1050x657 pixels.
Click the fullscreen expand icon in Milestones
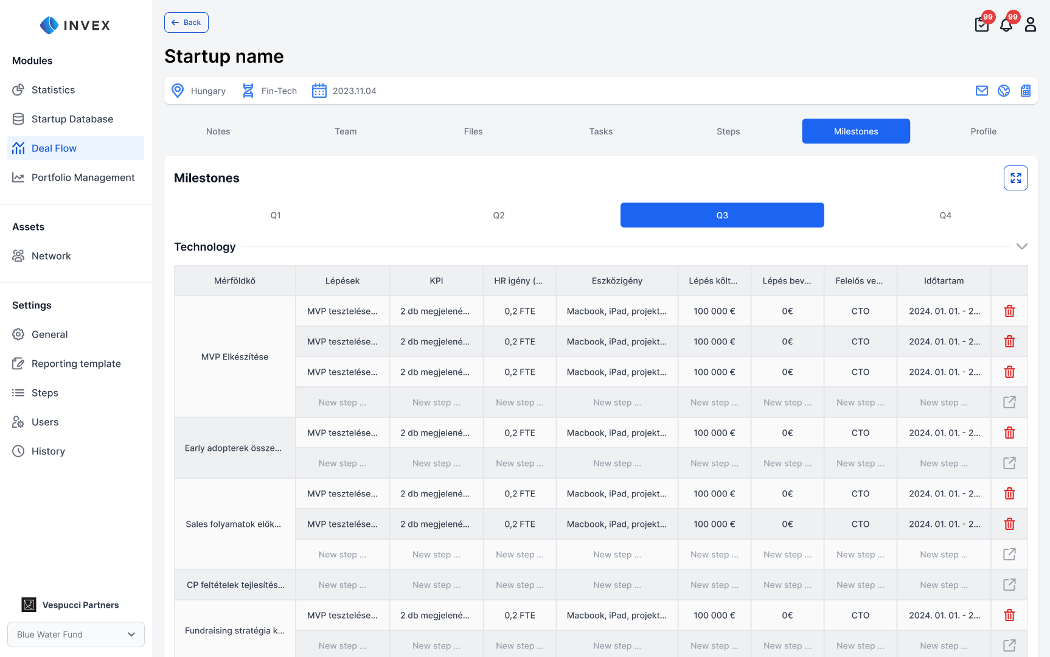(x=1015, y=178)
